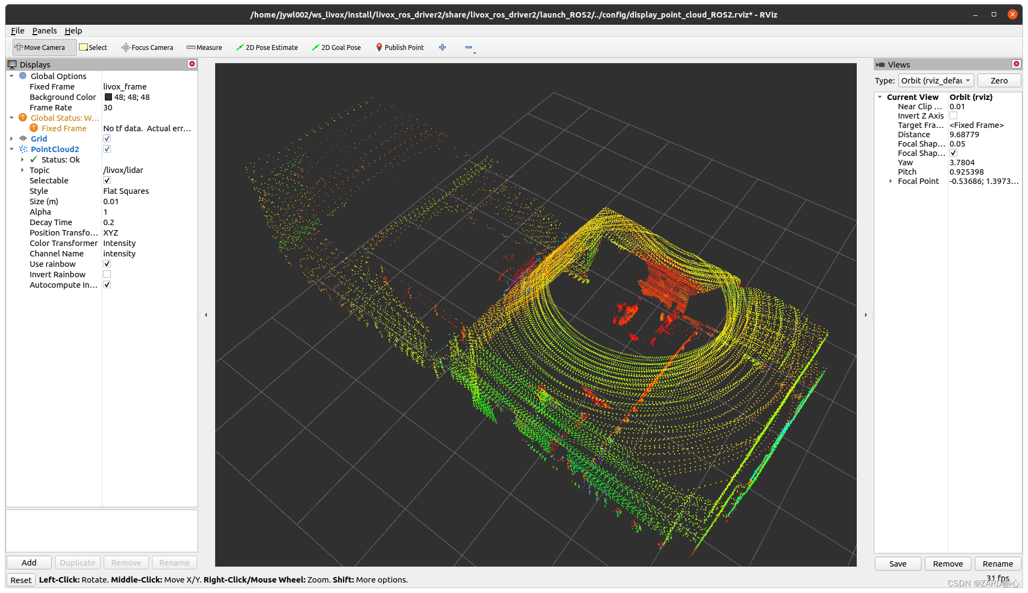Activate 2D Pose Estimate tool
The height and width of the screenshot is (593, 1028).
[267, 47]
